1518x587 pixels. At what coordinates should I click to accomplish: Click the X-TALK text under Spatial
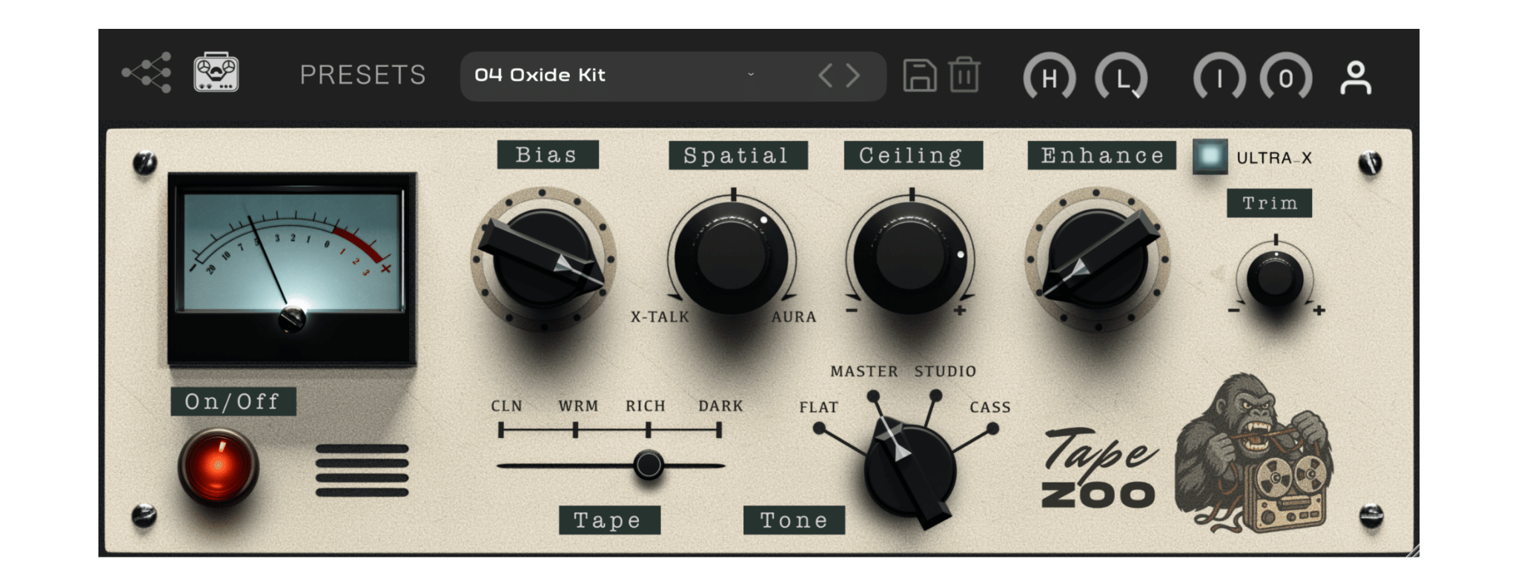[660, 316]
